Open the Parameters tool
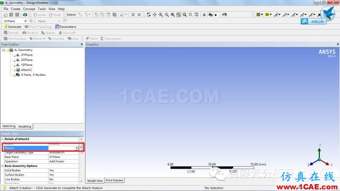 [x=66, y=27]
